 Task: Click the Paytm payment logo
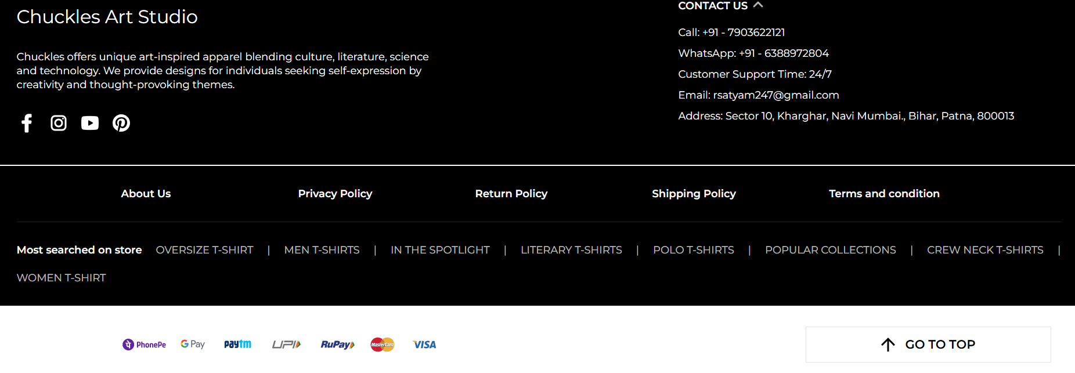(237, 345)
